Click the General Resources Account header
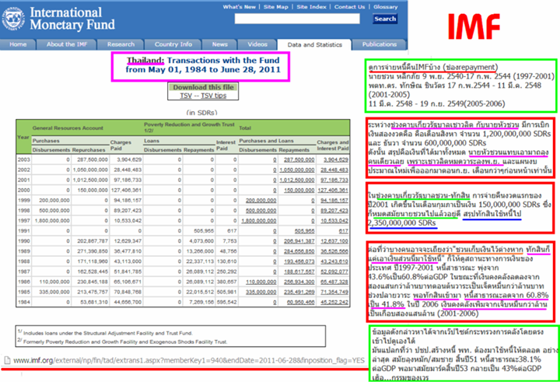Image resolution: width=560 pixels, height=382 pixels. [68, 128]
